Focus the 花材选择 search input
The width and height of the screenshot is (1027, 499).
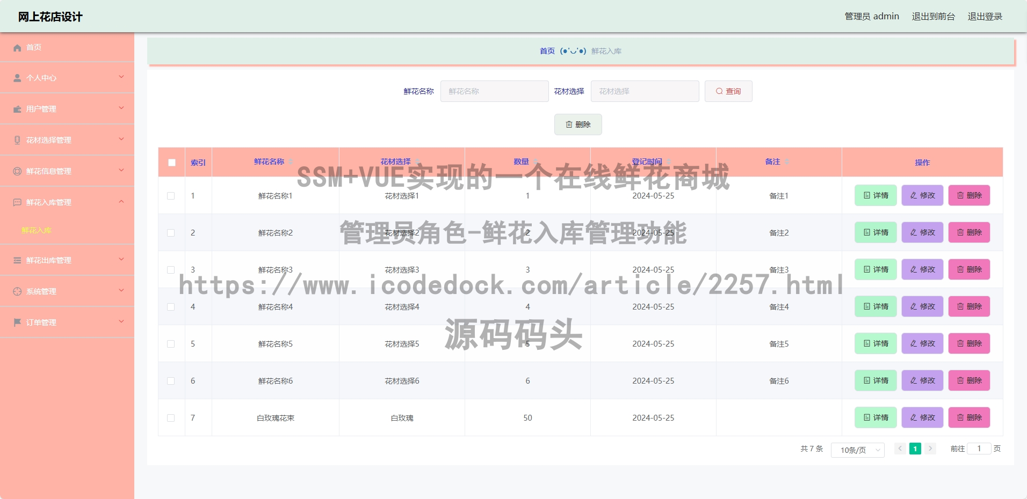pyautogui.click(x=645, y=91)
